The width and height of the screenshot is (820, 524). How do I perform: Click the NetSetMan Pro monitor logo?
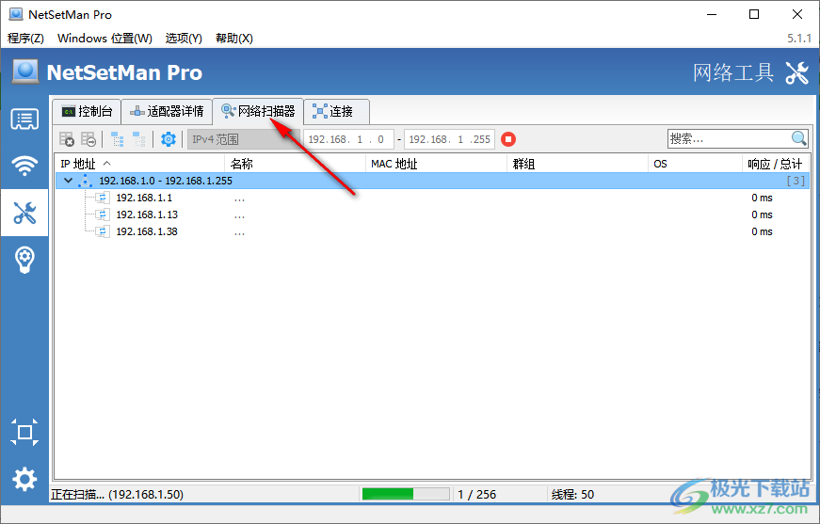pos(25,71)
